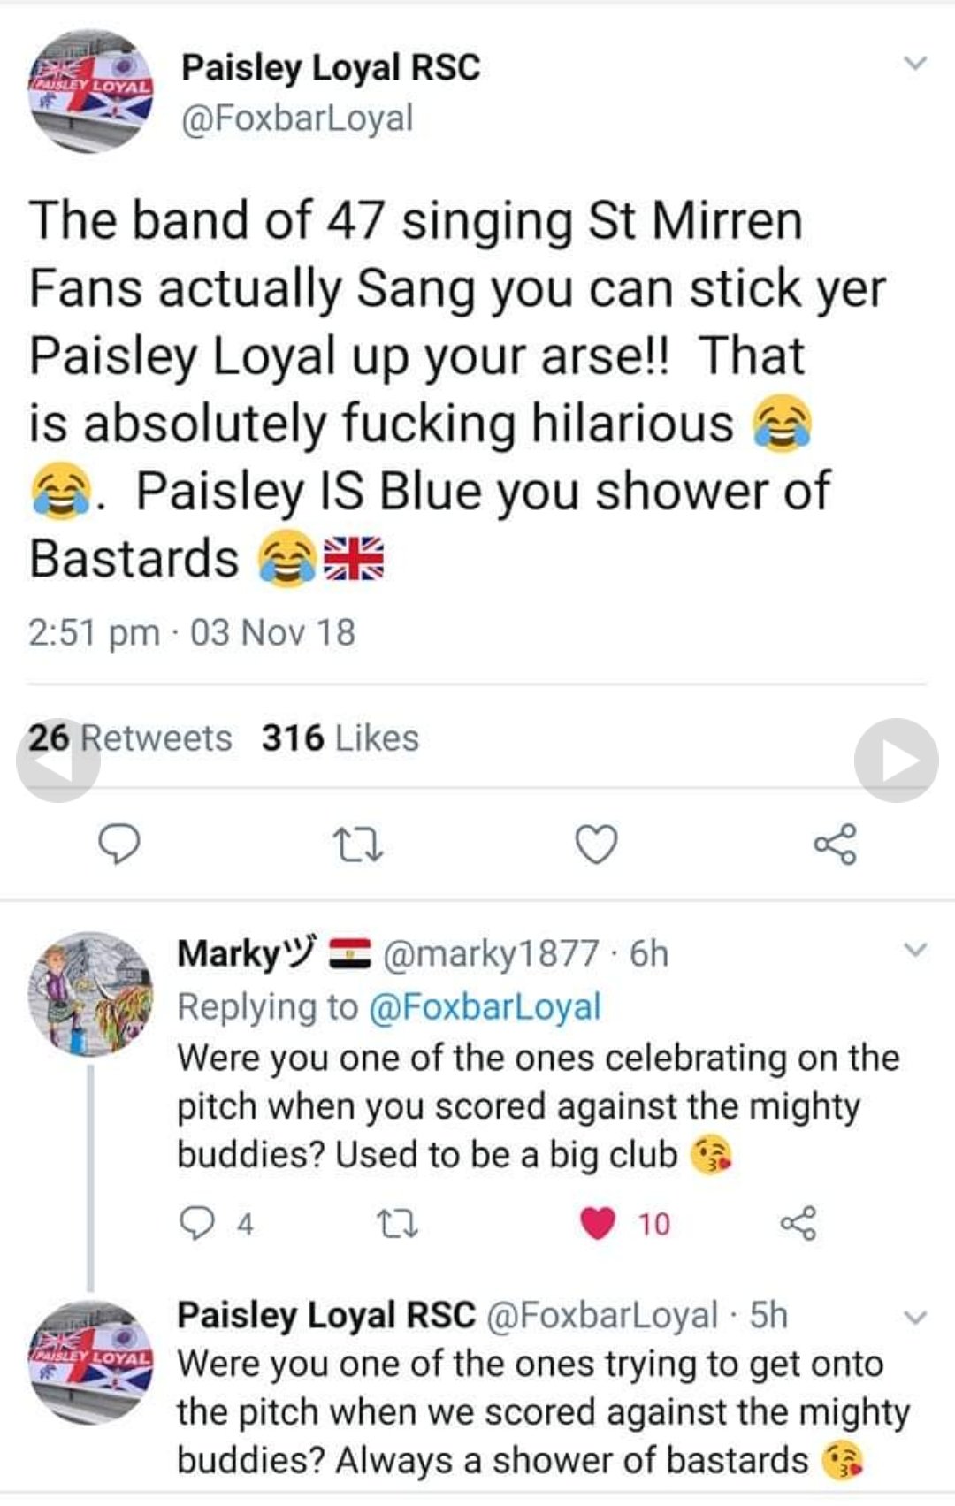Open Marky's profile picture
The width and height of the screenshot is (955, 1506).
[x=91, y=994]
